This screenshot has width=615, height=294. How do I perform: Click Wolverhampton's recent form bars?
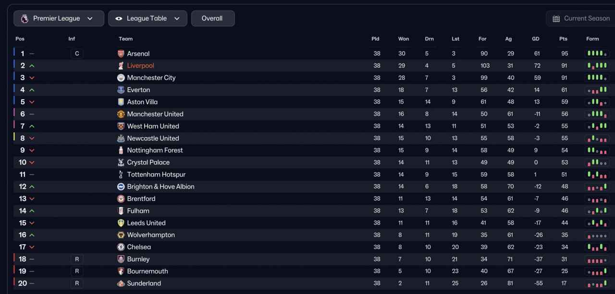pos(597,235)
